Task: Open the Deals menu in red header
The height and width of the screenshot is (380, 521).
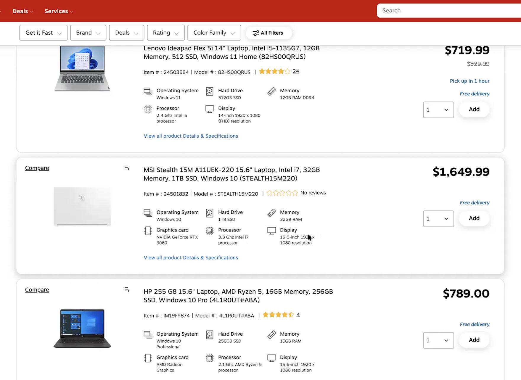Action: [x=23, y=11]
